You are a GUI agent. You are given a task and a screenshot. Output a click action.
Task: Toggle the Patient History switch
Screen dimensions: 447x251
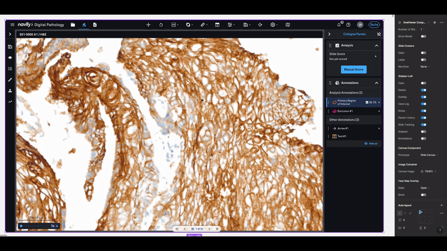424,118
